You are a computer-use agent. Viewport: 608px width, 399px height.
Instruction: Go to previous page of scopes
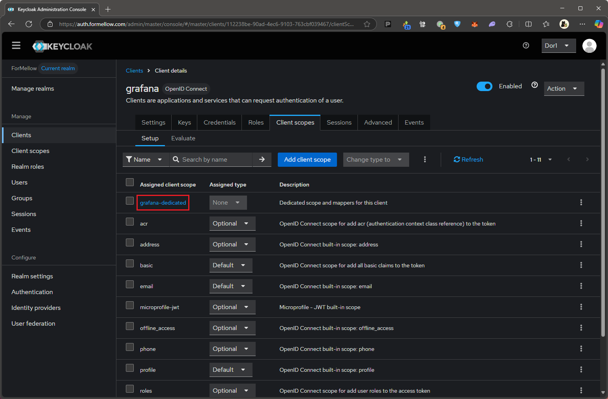point(569,159)
